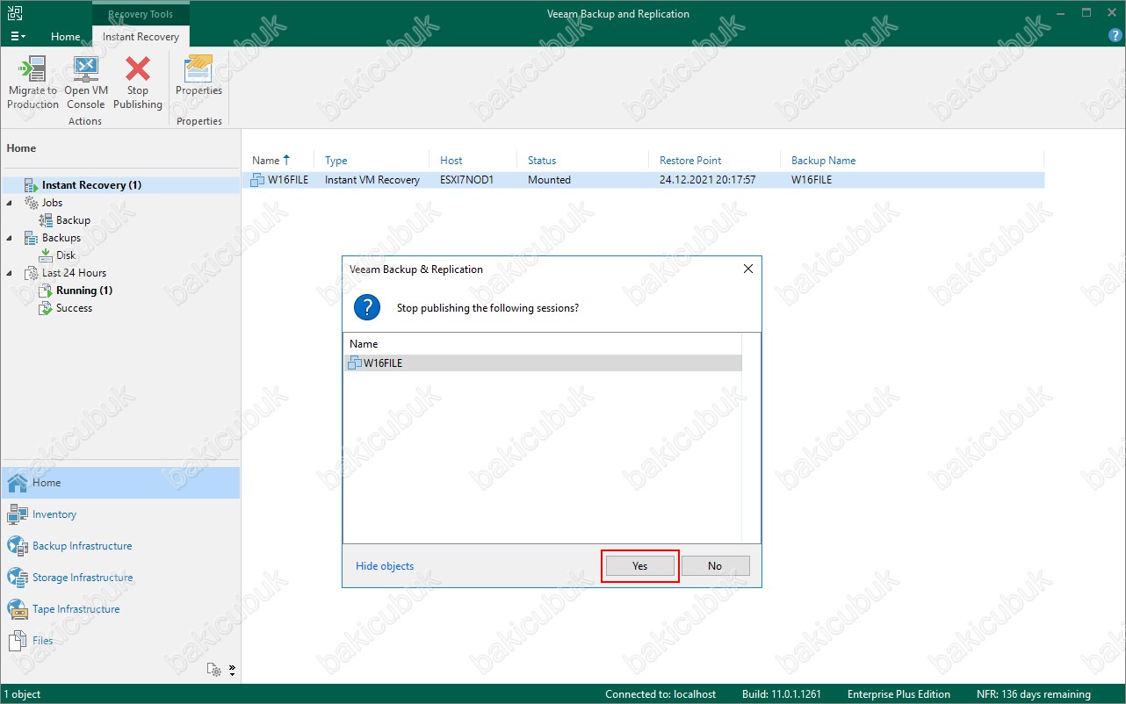1126x704 pixels.
Task: Click W16FILE icon in the dialog list
Action: coord(356,363)
